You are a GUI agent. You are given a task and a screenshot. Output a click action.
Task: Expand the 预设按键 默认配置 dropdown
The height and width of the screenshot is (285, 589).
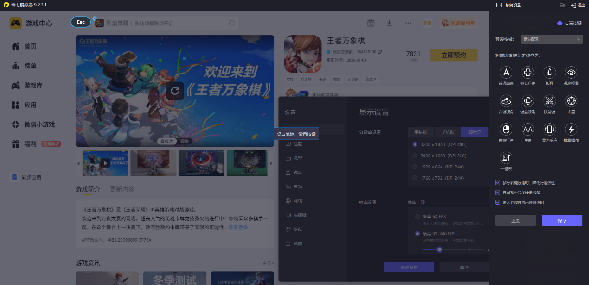pos(551,39)
